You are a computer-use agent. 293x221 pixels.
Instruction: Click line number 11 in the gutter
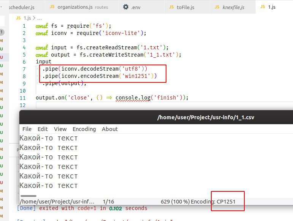point(22,98)
